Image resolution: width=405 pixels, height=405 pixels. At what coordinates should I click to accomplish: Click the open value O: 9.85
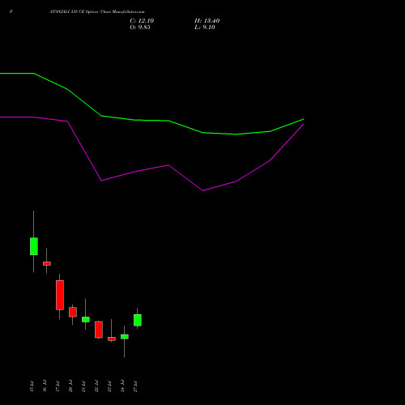click(x=140, y=28)
